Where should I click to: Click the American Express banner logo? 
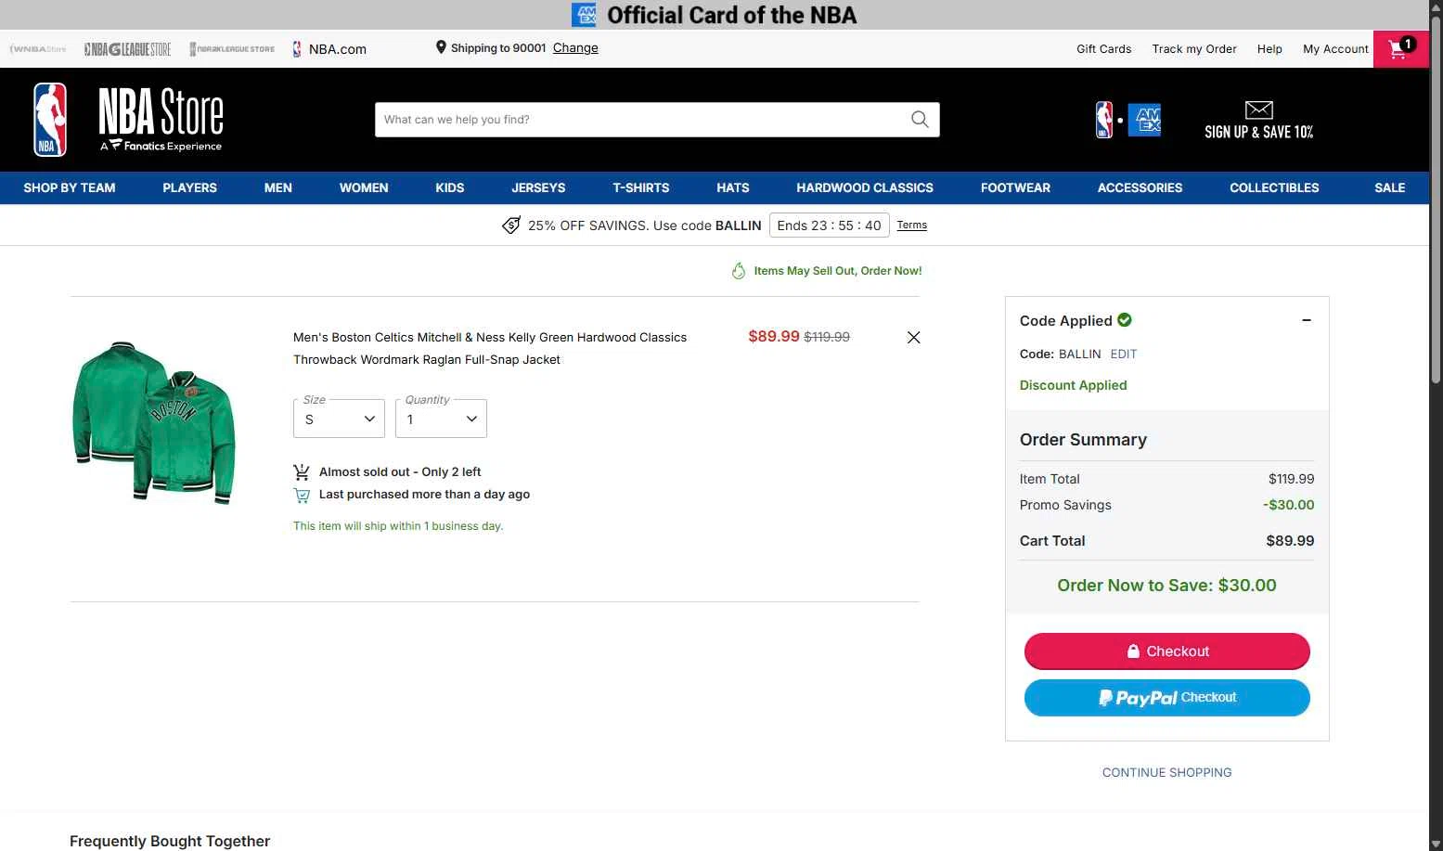pos(584,15)
